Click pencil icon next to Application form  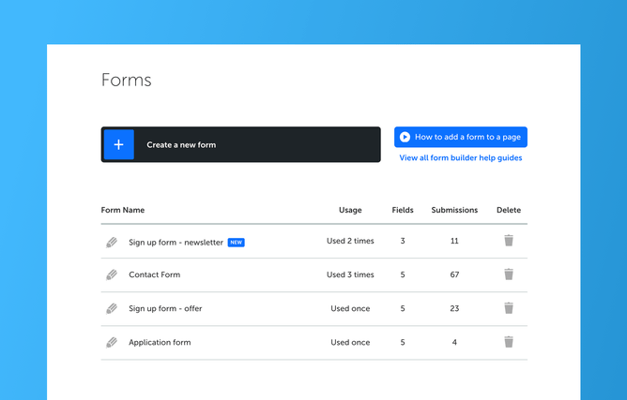(x=112, y=342)
